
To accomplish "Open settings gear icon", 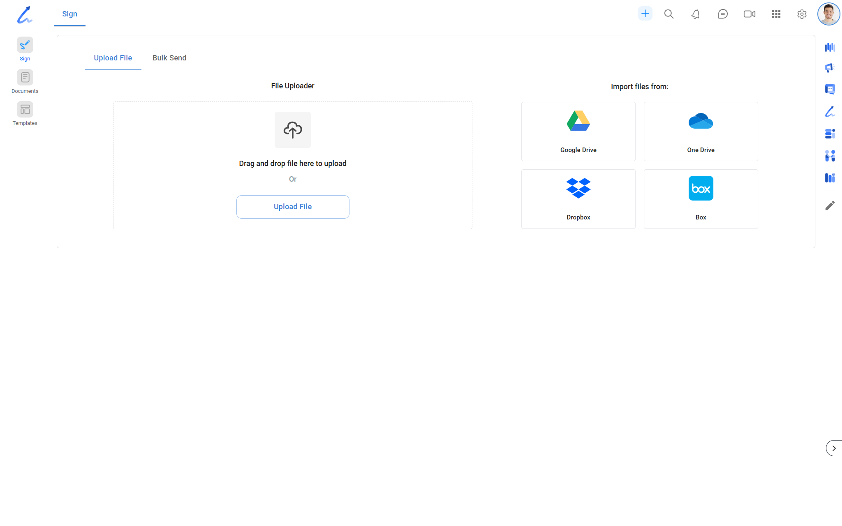I will click(x=802, y=14).
